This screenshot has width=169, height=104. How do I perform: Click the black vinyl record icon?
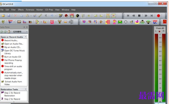[x=77, y=16]
